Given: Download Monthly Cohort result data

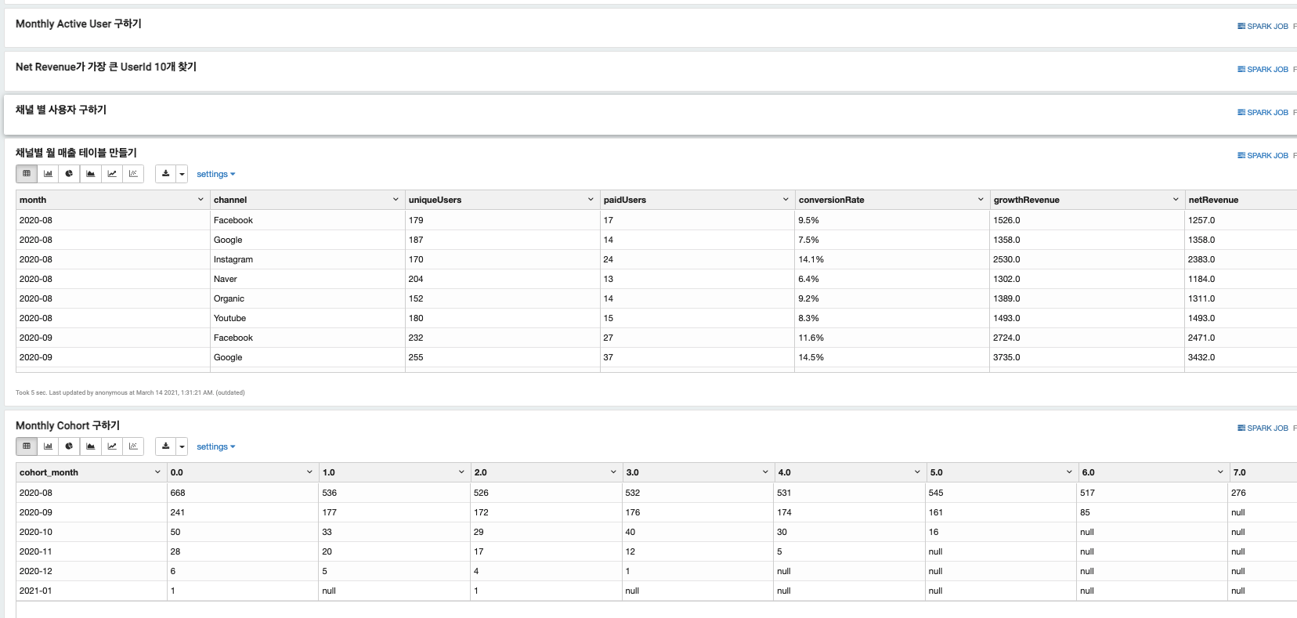Looking at the screenshot, I should coord(165,446).
